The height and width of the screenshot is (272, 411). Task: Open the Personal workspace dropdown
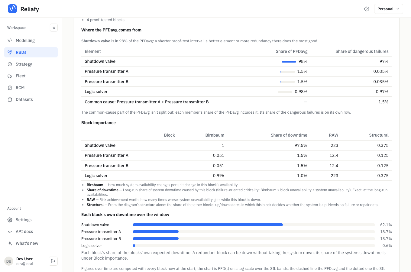point(388,9)
